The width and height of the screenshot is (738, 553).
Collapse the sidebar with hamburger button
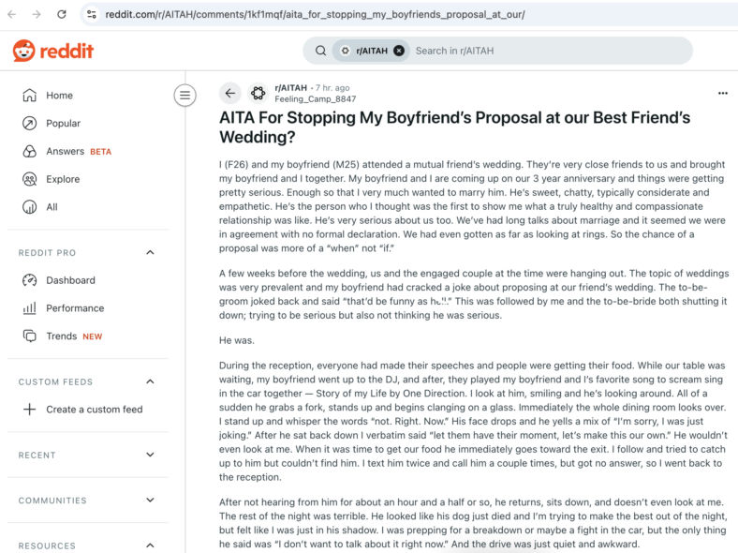(185, 96)
